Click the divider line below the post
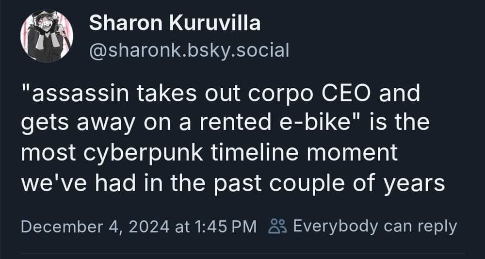 [x=242, y=253]
